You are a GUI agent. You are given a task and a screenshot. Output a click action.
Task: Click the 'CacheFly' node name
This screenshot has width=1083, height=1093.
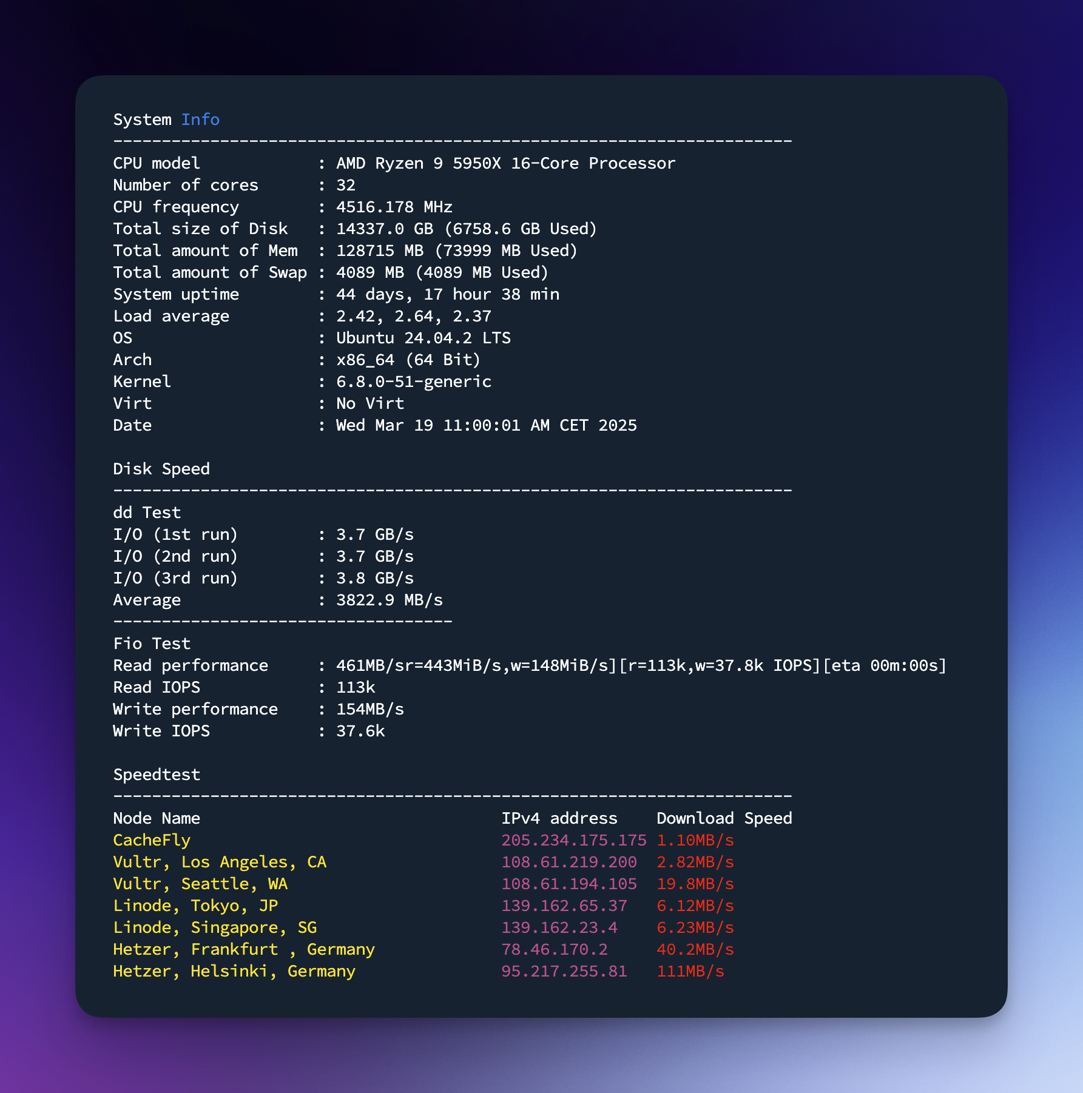point(152,840)
